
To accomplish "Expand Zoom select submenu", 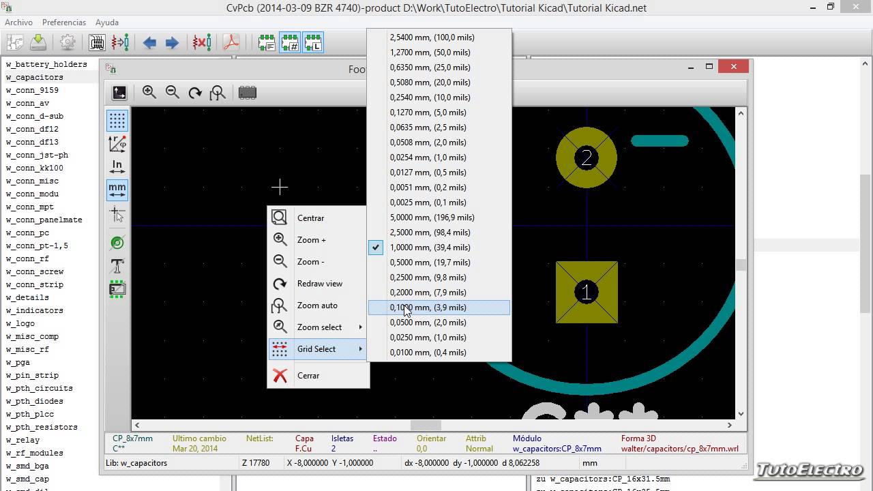I will 318,327.
